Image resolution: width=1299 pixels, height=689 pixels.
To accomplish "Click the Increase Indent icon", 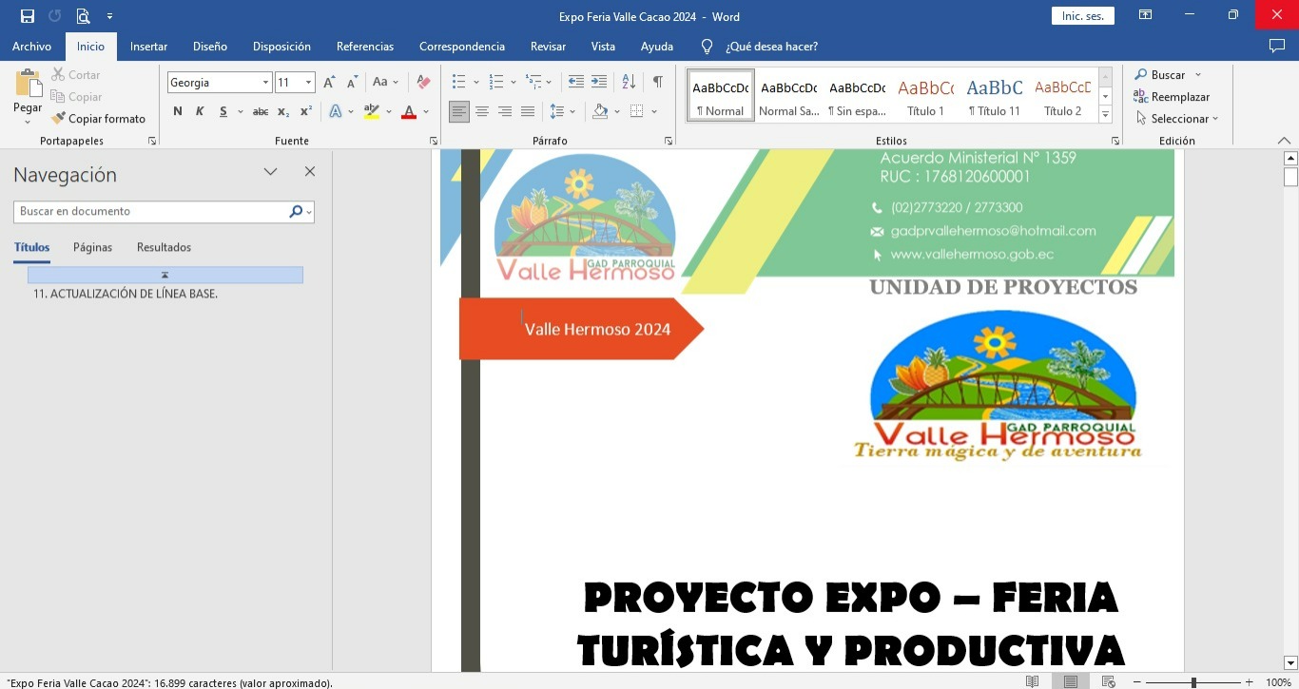I will point(598,83).
